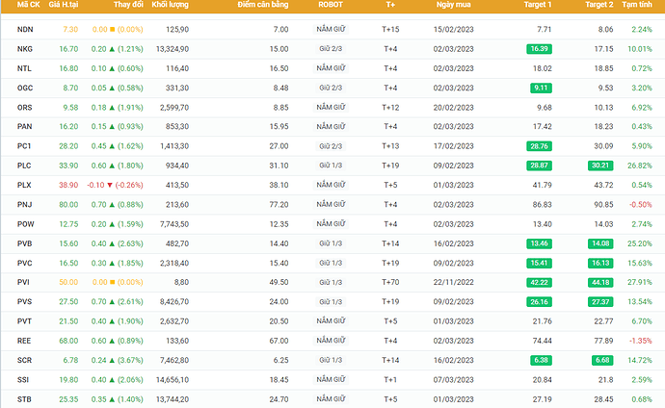Click SSI volume 14,656,10
665x408 pixels.
pos(173,380)
